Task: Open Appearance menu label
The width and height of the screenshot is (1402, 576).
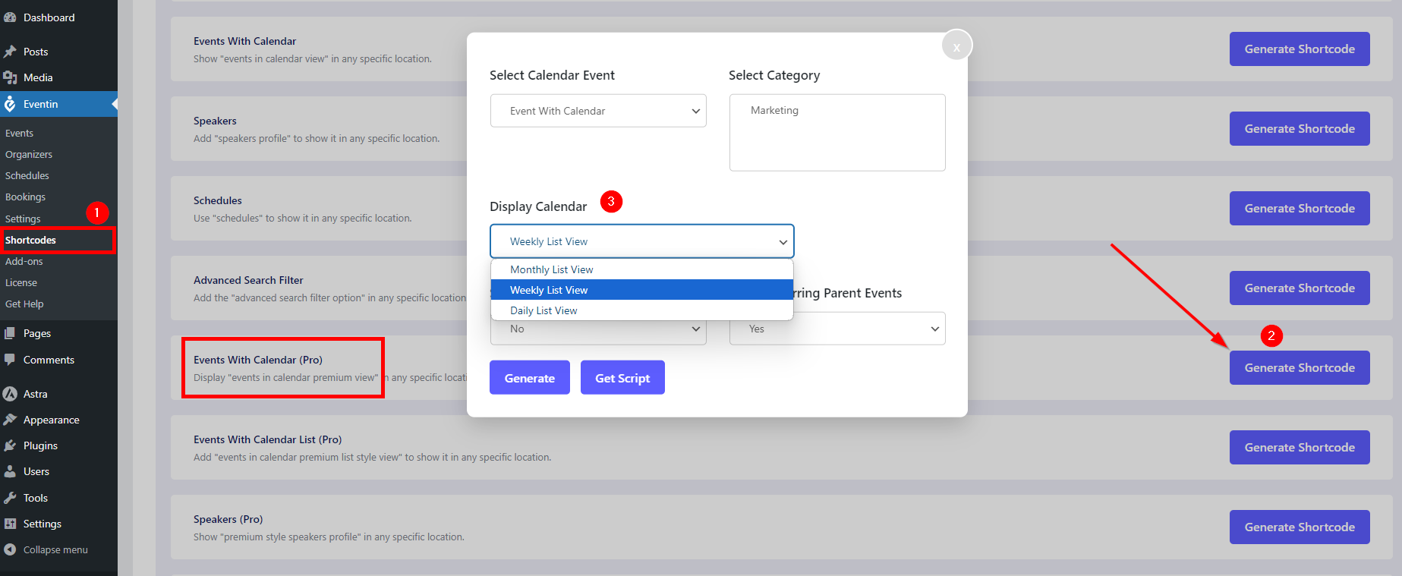Action: [x=52, y=420]
